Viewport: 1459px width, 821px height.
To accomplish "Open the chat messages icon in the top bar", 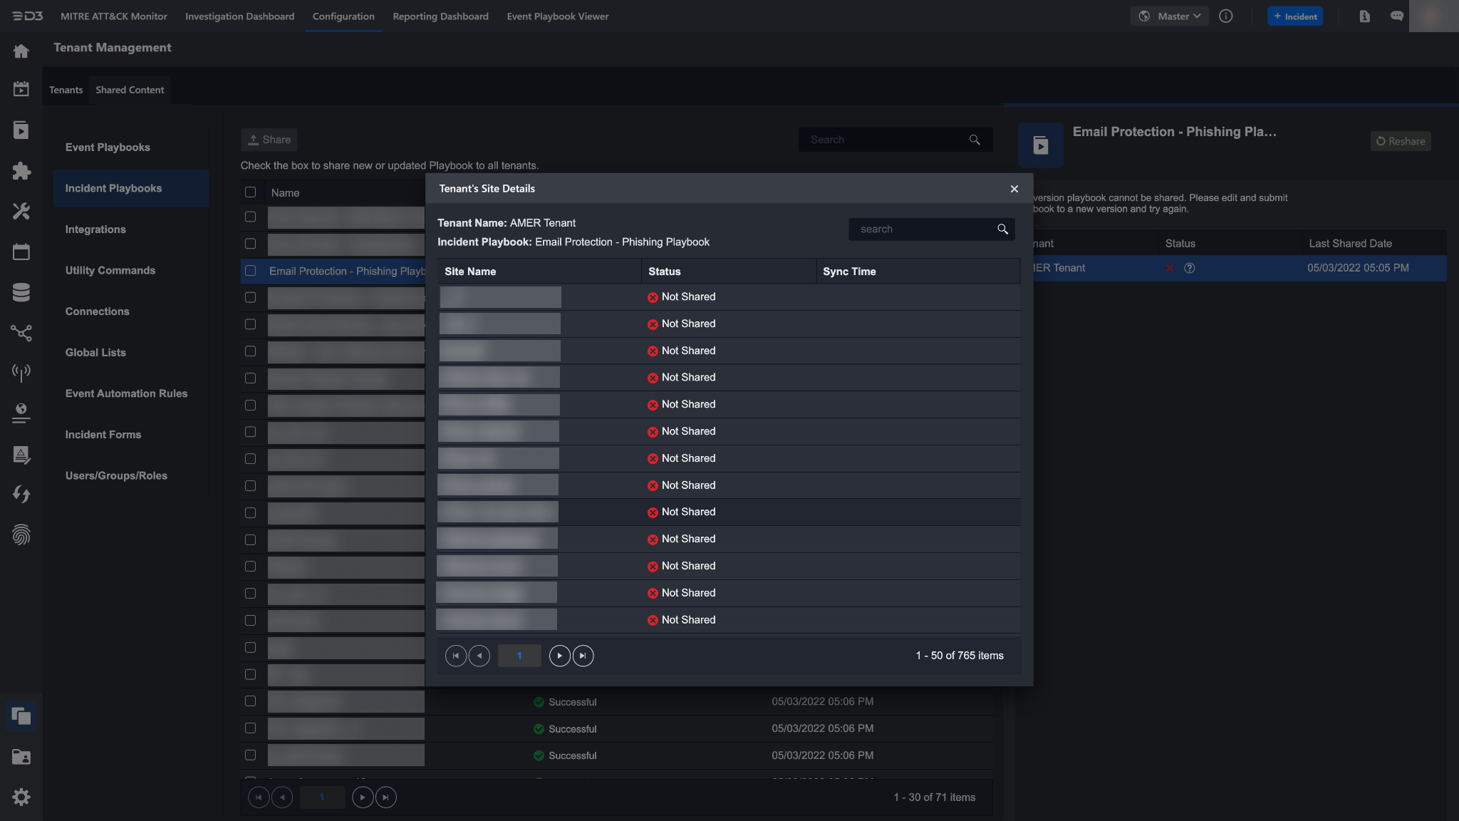I will [1396, 16].
